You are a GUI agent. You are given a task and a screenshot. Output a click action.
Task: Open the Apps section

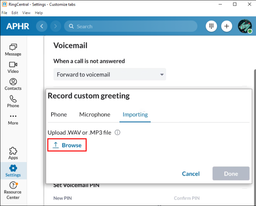(x=13, y=153)
